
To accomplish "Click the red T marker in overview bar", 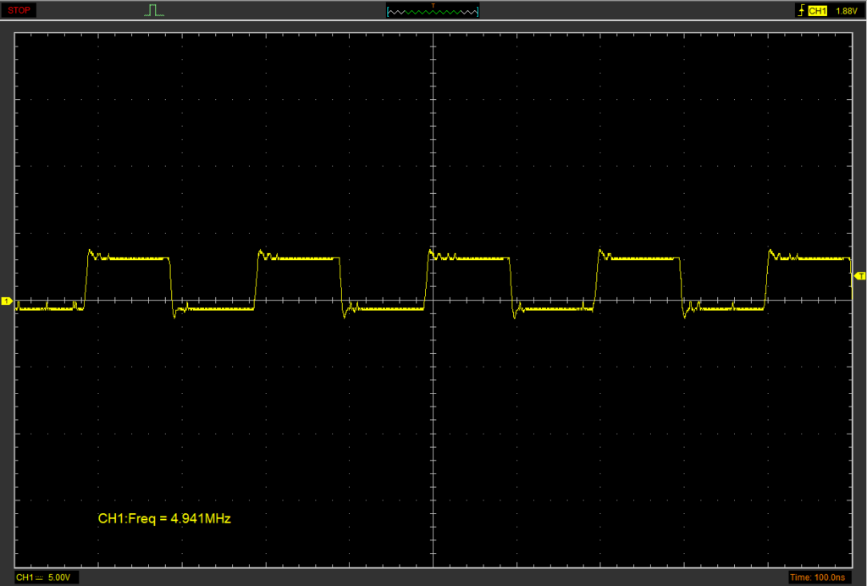I will point(433,6).
